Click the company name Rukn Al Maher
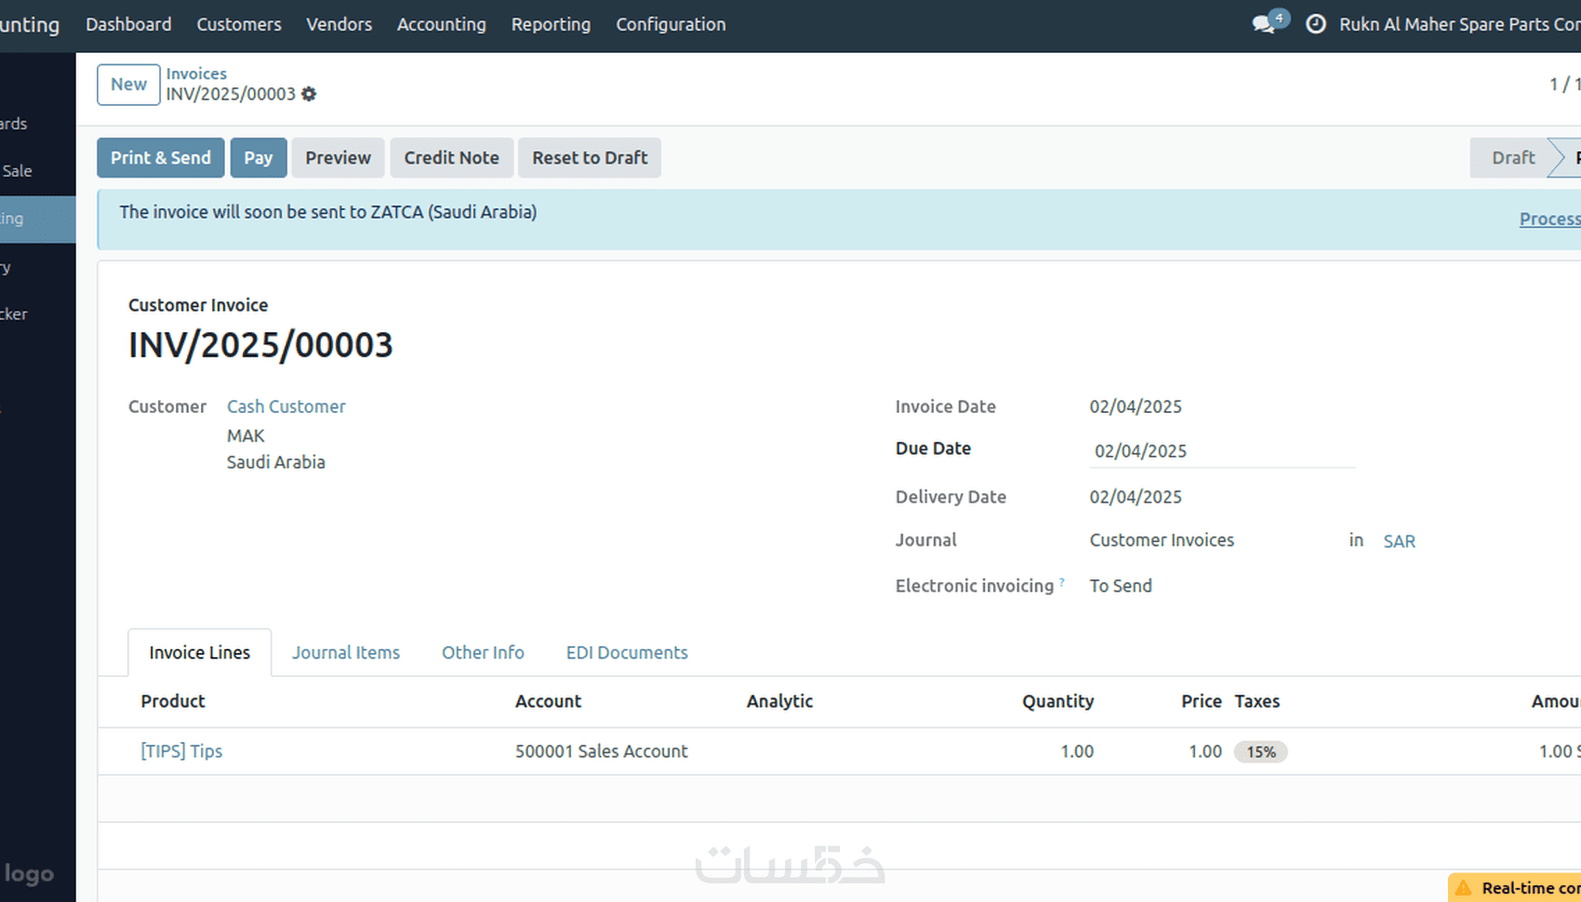Image resolution: width=1581 pixels, height=902 pixels. pyautogui.click(x=1460, y=24)
